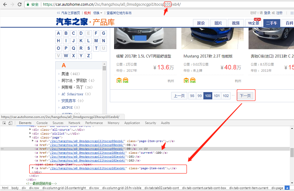Click the URL address bar

156,4
